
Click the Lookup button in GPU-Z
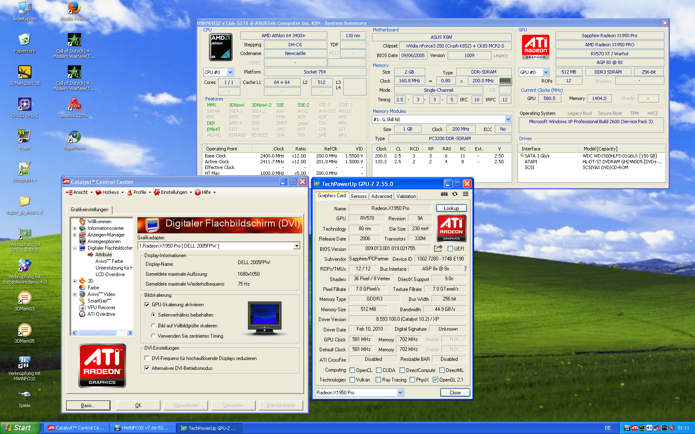tap(451, 208)
